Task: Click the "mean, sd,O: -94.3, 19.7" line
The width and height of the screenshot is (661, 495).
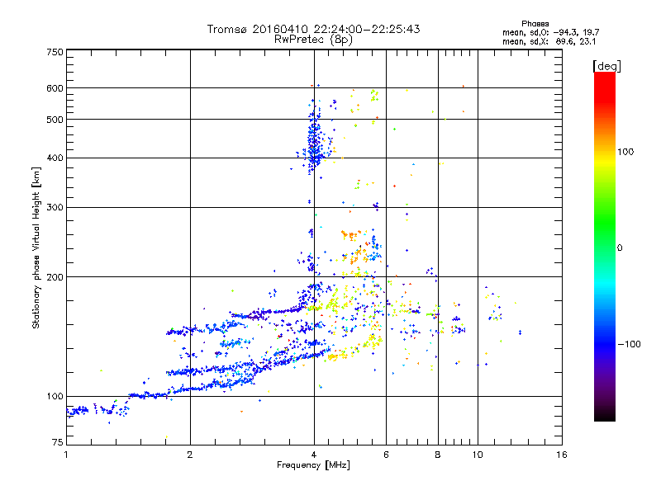Action: tap(550, 32)
